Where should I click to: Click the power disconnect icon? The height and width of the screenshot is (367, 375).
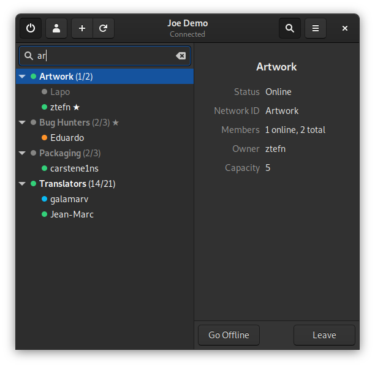(31, 28)
